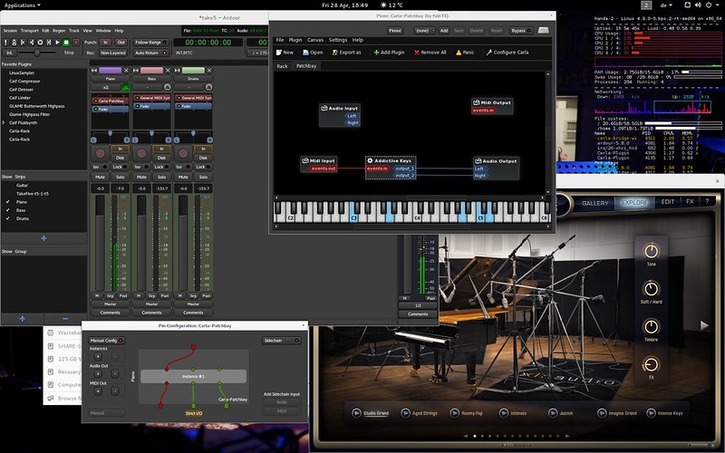Toggle Manual Config in Pin Configuration

(107, 341)
